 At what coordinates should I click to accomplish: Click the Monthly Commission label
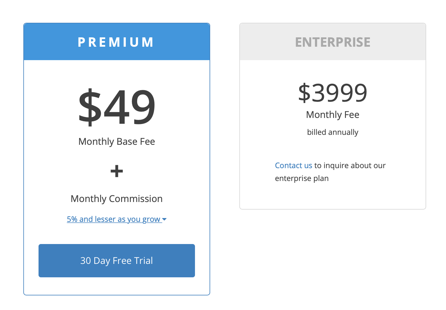(x=116, y=198)
